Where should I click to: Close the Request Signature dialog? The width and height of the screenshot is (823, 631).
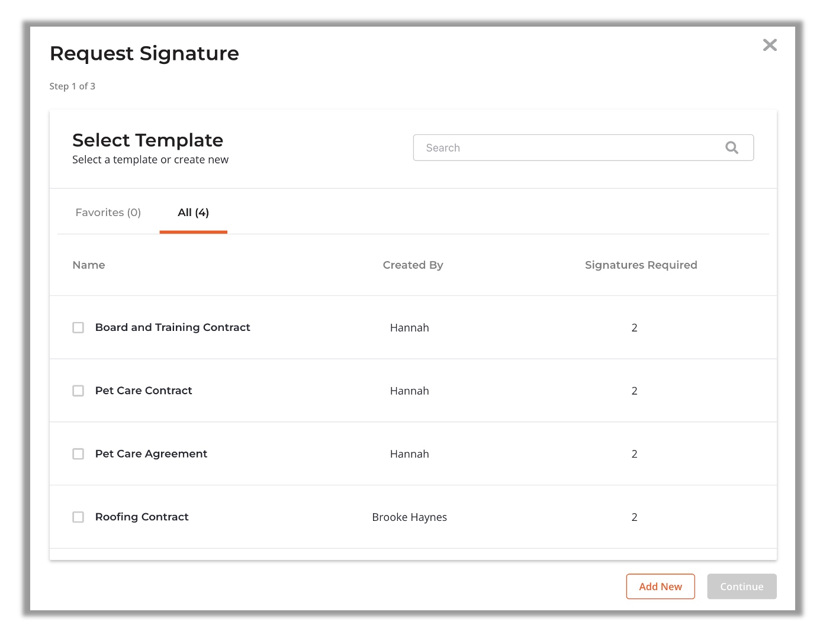coord(770,45)
